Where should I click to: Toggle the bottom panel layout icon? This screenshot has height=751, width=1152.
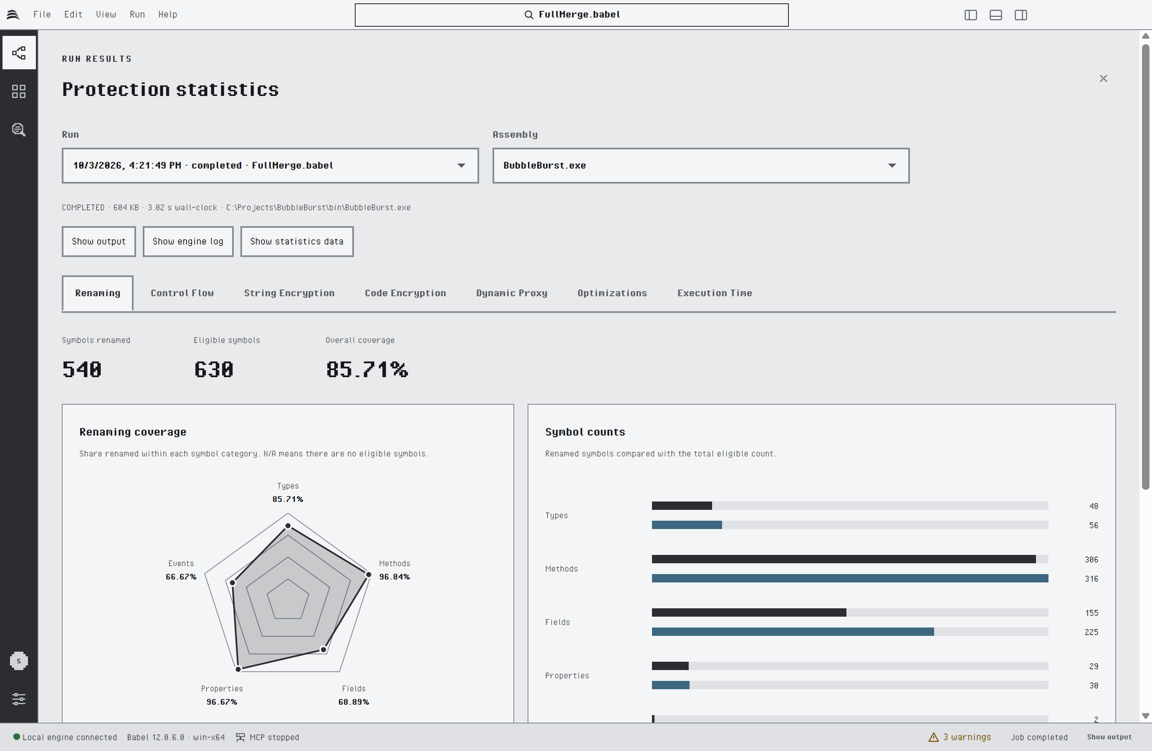tap(995, 15)
